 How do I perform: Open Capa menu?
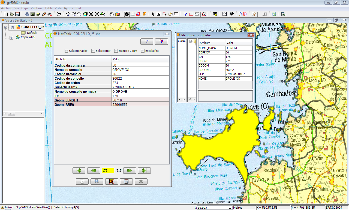(25, 8)
